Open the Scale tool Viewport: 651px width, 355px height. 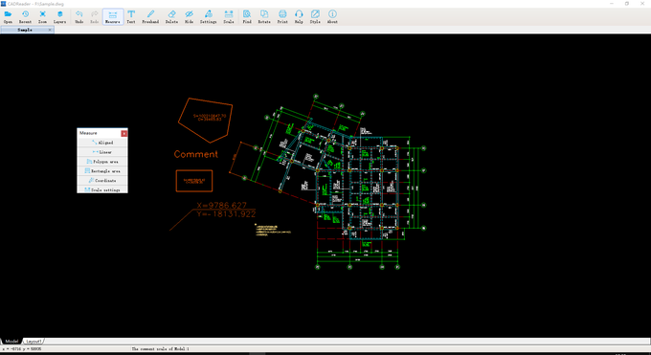[x=229, y=17]
